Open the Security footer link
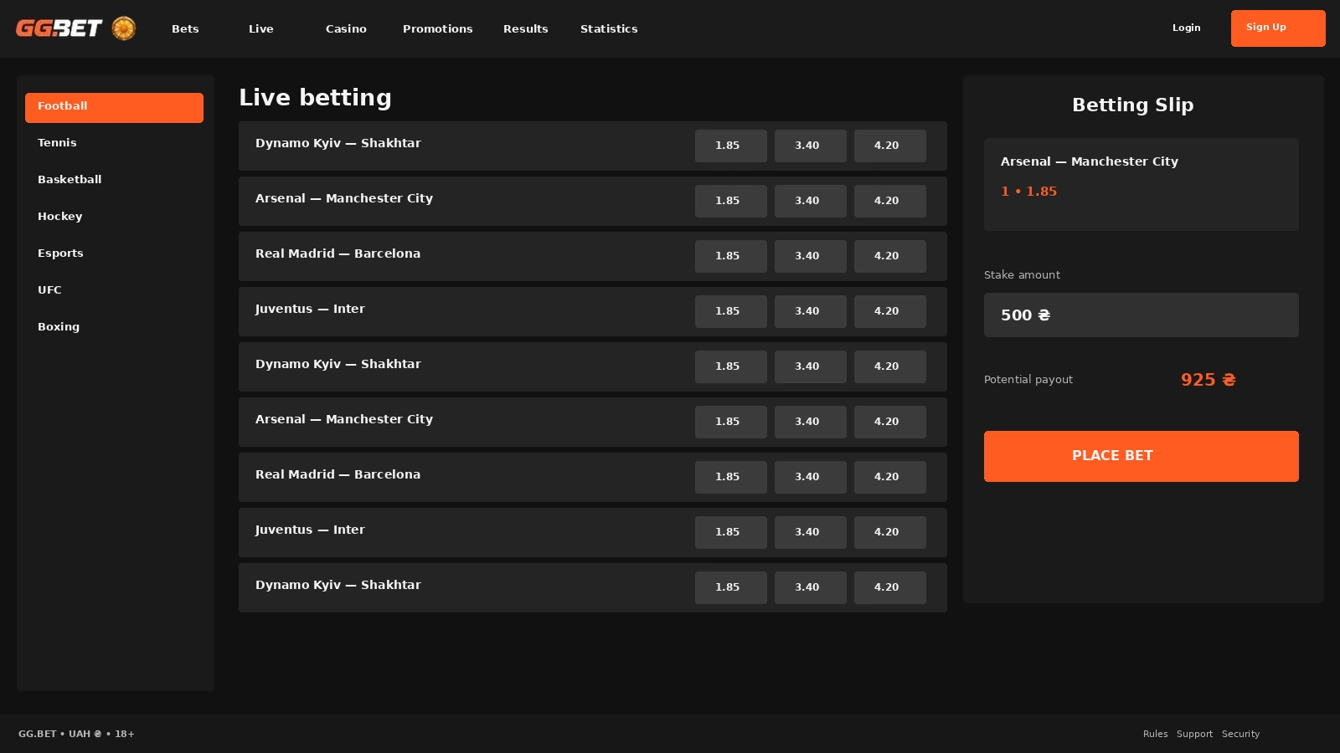 click(x=1240, y=734)
